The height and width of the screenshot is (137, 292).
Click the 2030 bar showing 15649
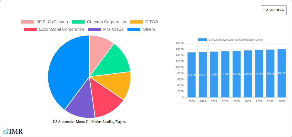(x=248, y=74)
